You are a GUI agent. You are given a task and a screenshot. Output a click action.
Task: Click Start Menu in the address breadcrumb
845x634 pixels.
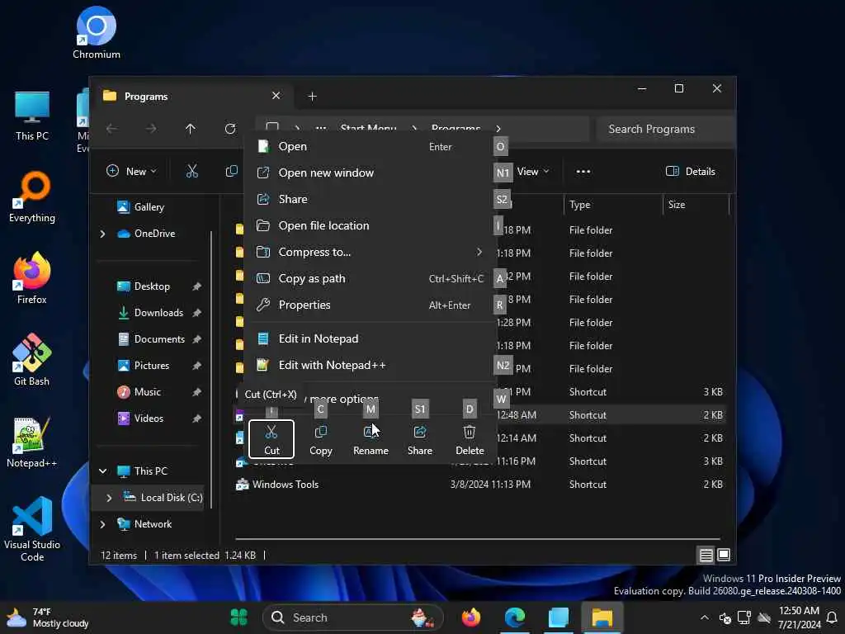(x=369, y=129)
